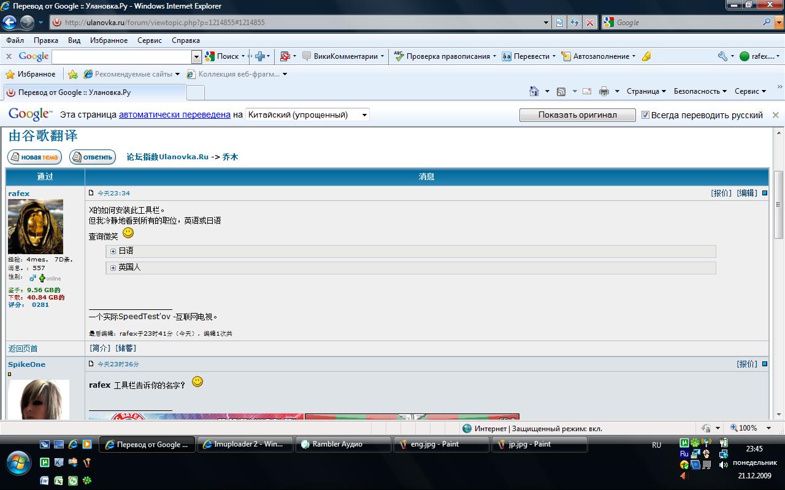Refresh the page with the reload icon

pos(575,23)
